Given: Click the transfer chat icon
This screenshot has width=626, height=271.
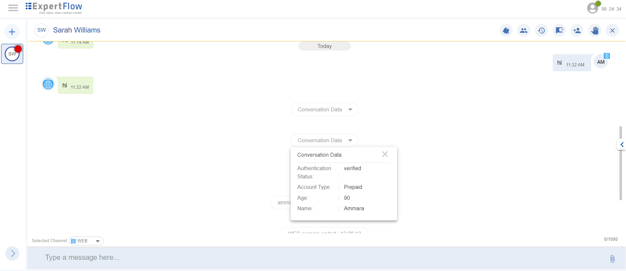Looking at the screenshot, I should point(559,31).
